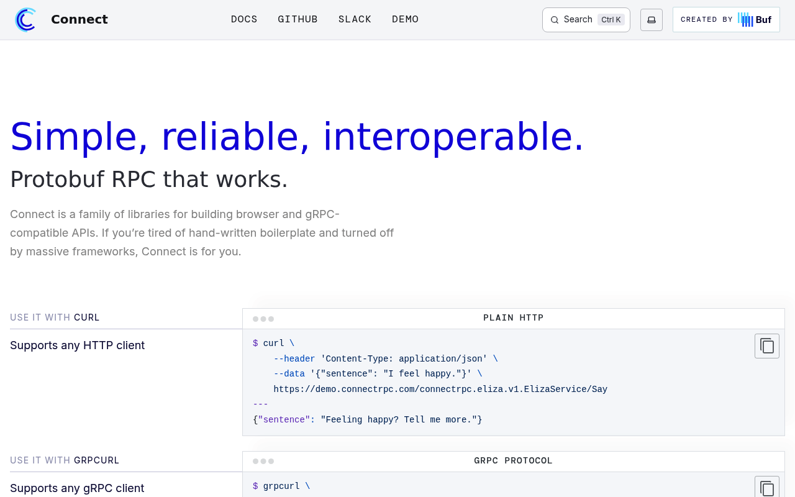Click 'Supports any gRPC client' text

77,488
